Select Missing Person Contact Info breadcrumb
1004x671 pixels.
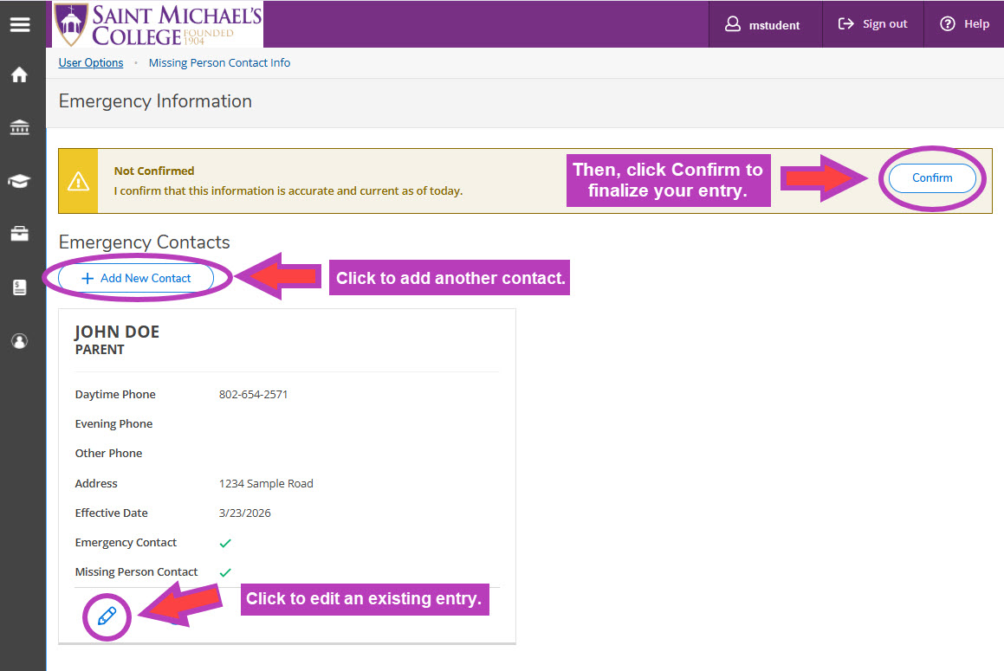(x=219, y=63)
